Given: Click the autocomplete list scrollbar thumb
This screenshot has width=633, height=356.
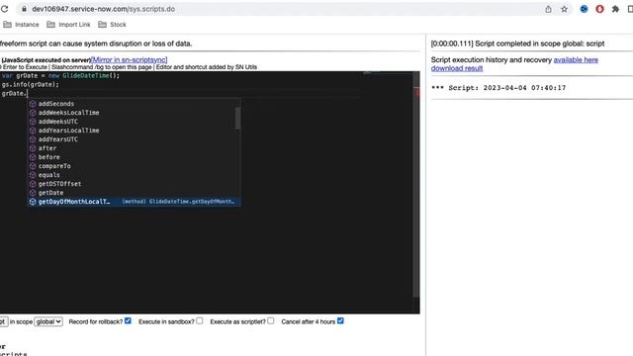Looking at the screenshot, I should (x=237, y=118).
